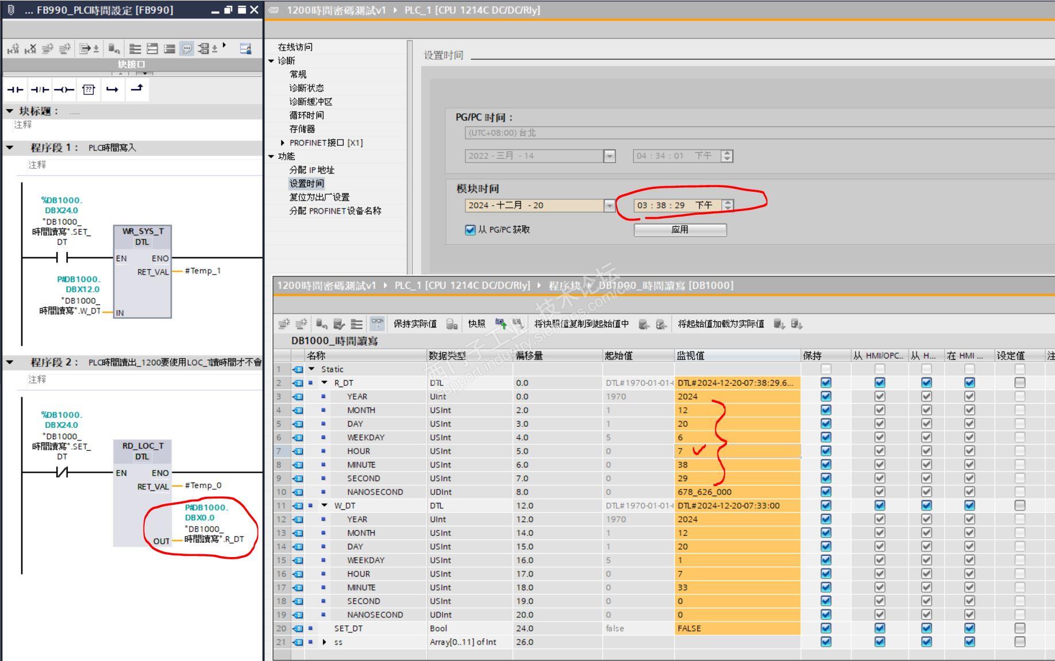This screenshot has height=661, width=1055.
Task: Click the 监视值 column header
Action: (x=738, y=355)
